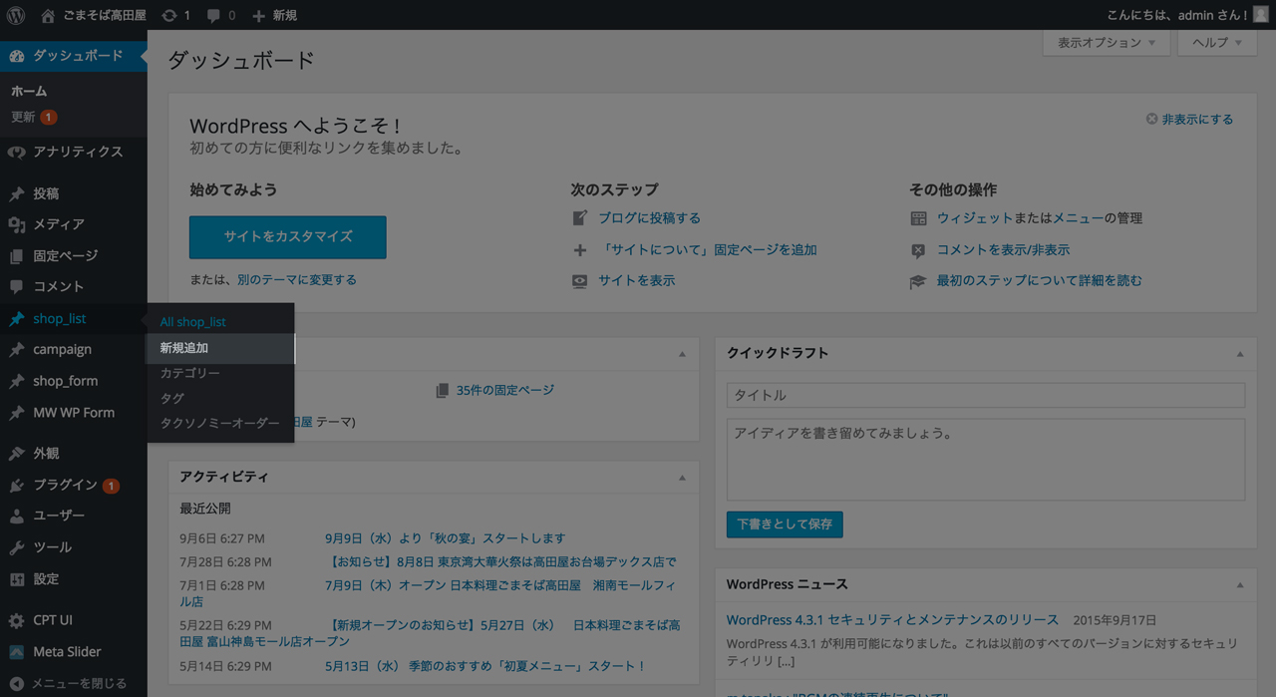Image resolution: width=1276 pixels, height=697 pixels.
Task: Open the 東京湾大華火祭 お知らせ post link
Action: 501,562
